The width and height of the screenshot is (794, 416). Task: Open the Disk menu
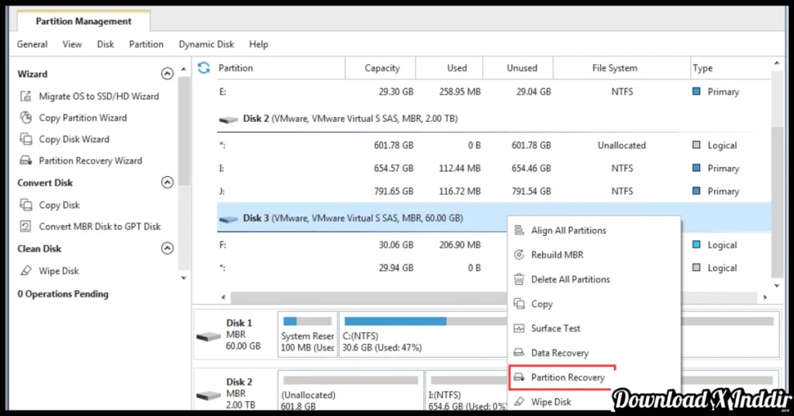coord(105,44)
